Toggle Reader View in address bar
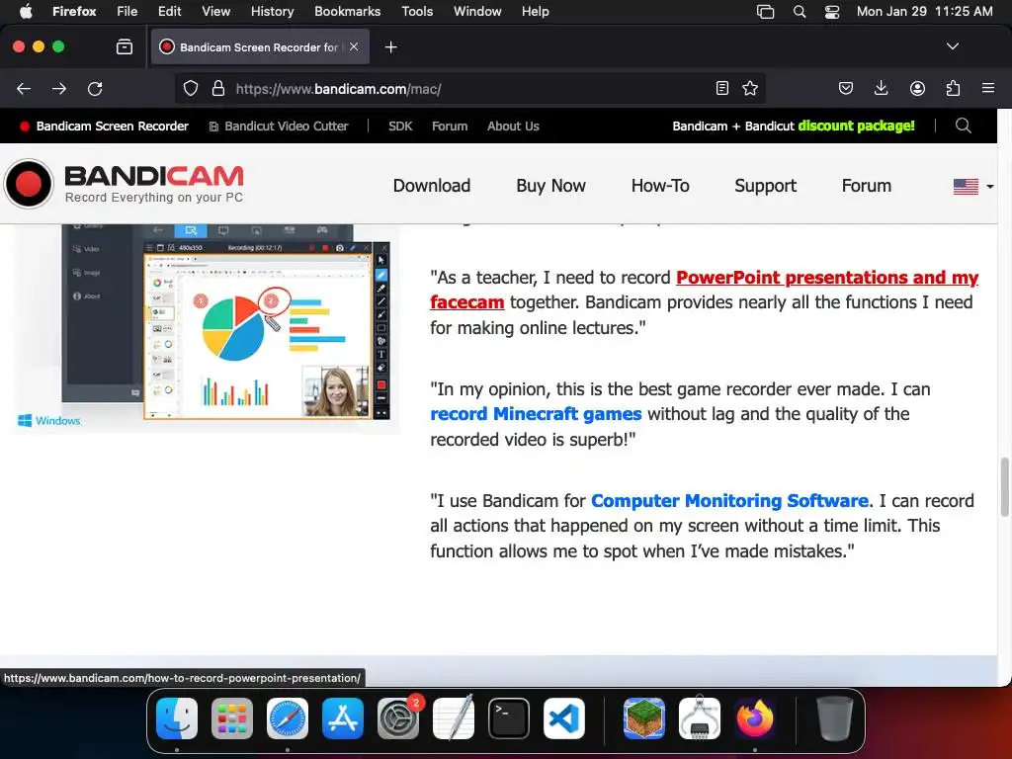 tap(722, 88)
